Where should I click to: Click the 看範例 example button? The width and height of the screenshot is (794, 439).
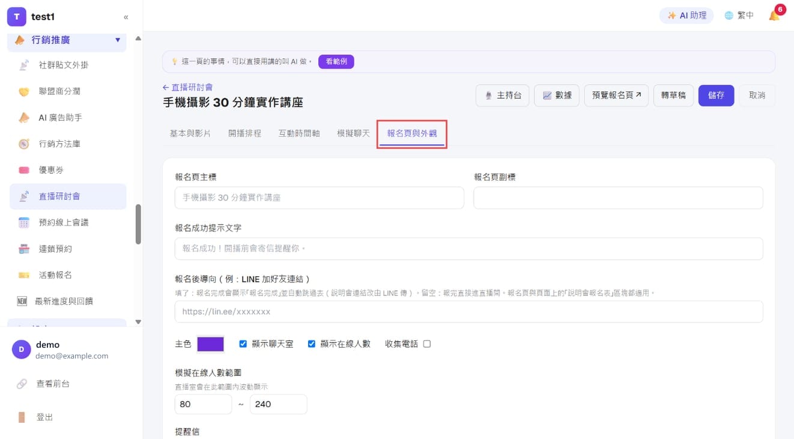coord(336,61)
